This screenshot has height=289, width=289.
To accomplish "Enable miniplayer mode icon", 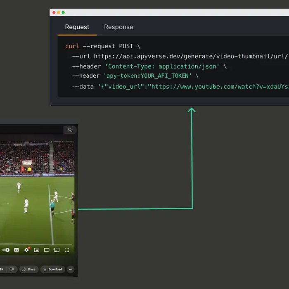I will pos(37,250).
